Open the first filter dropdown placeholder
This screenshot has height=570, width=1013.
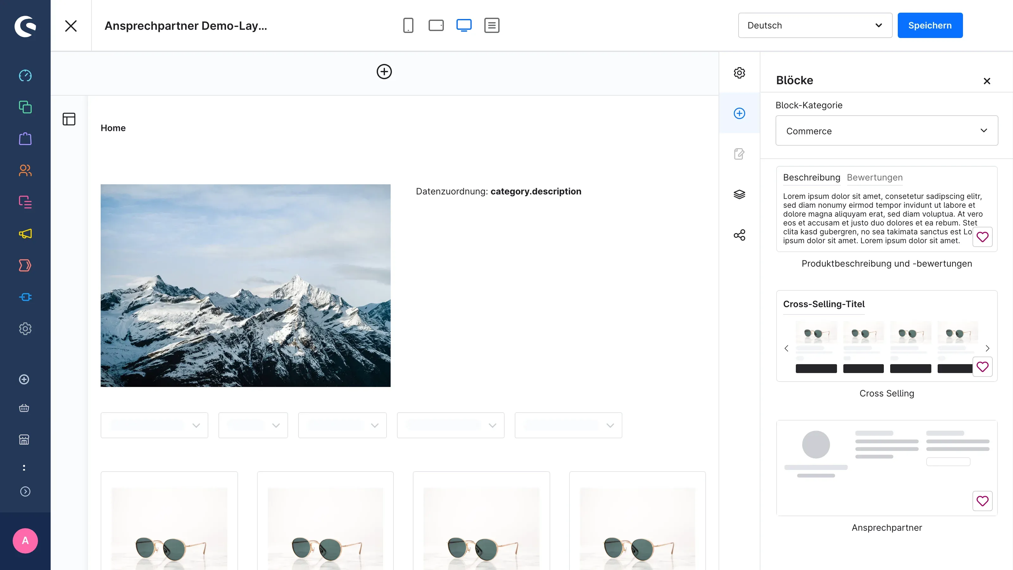coord(154,425)
